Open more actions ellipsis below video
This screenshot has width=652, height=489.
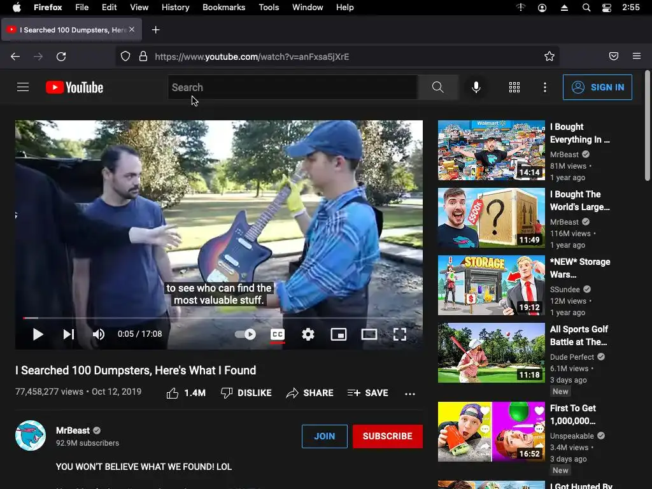[410, 393]
